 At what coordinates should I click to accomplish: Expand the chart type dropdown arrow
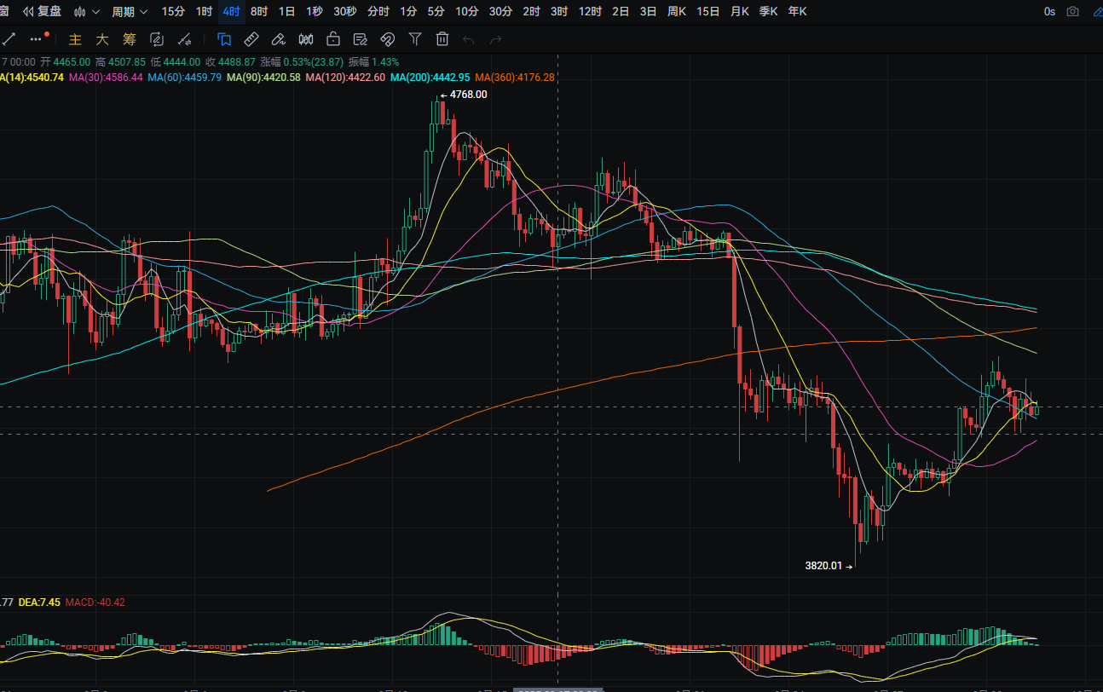(95, 12)
